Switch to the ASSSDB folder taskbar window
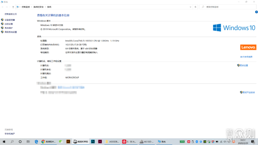Viewport: 258px width, 145px height. point(112,141)
